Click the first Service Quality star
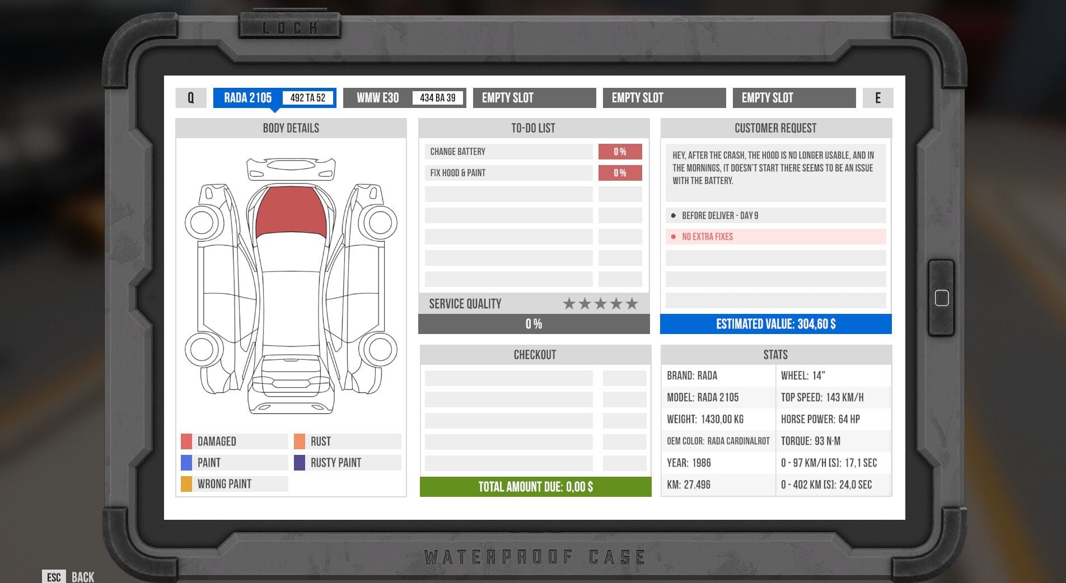Screen dimensions: 1066x583 (569, 303)
